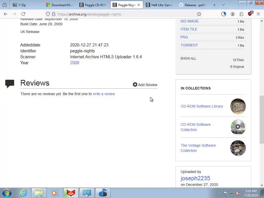Bookmark this page with the star
264x198 pixels.
click(x=199, y=14)
